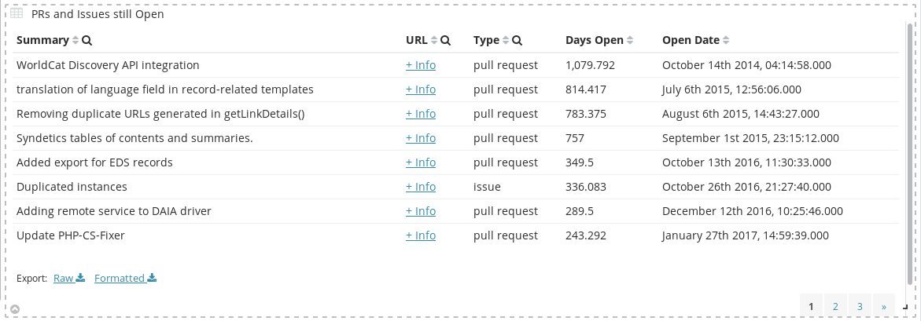Sort rows by Days Open
The height and width of the screenshot is (321, 921).
630,41
